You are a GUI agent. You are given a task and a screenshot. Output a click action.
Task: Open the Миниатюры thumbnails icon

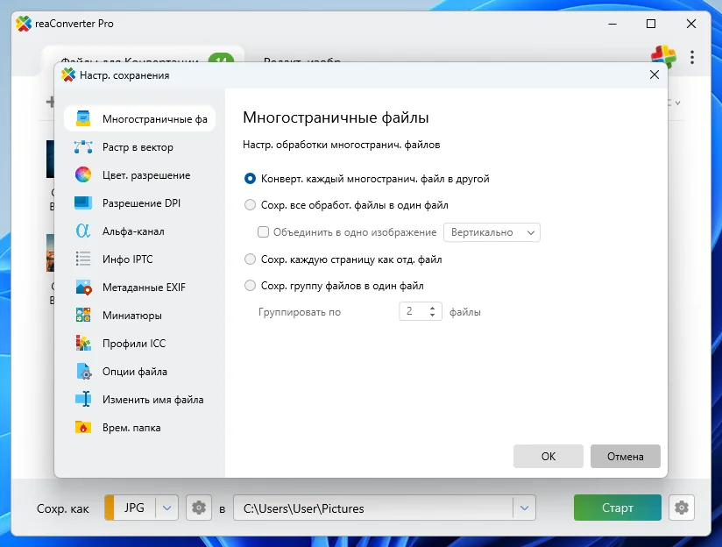(83, 316)
